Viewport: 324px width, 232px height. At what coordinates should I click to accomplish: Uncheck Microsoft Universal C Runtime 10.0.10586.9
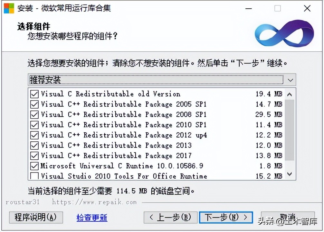35,166
